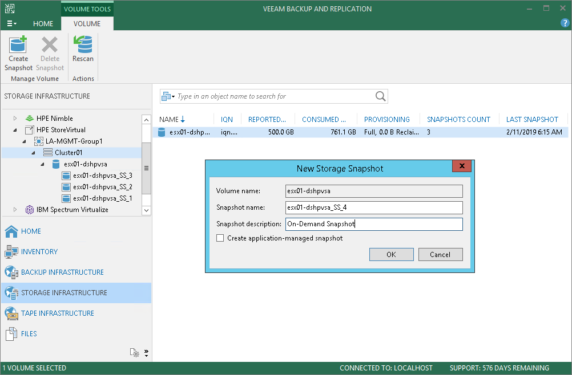Sort by the Name column header
The width and height of the screenshot is (572, 375).
pyautogui.click(x=172, y=120)
